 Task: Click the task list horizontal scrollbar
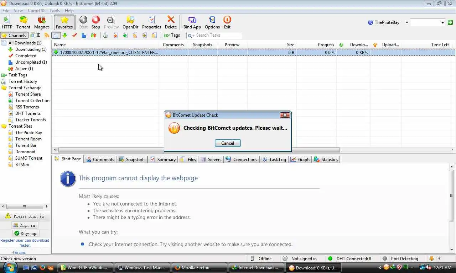click(x=199, y=150)
